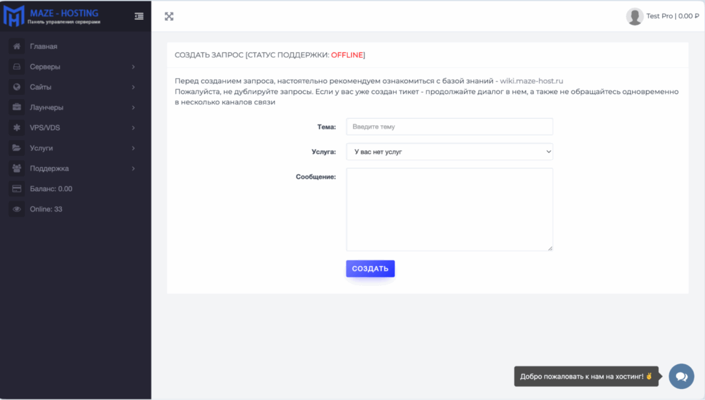This screenshot has width=705, height=400.
Task: Click the Лаунчеры briefcase icon
Action: [x=16, y=107]
